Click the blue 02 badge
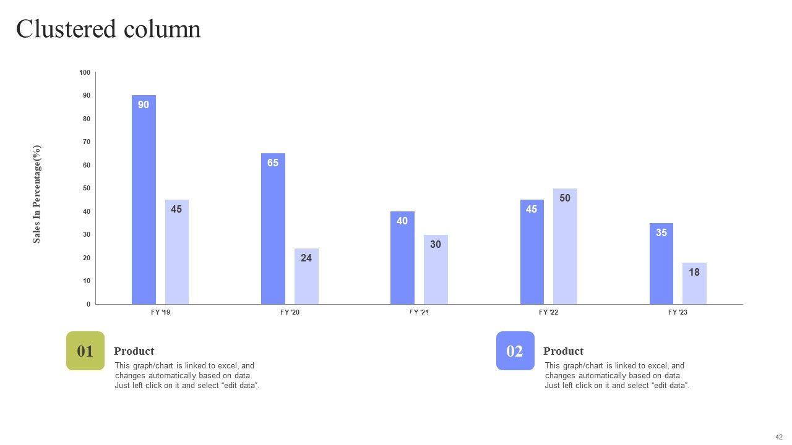This screenshot has width=792, height=445. click(515, 351)
